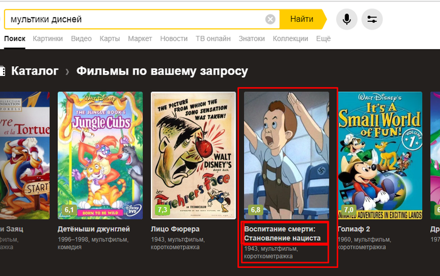Click the Воспитание смерти: Становление нациста title
This screenshot has width=440, height=276.
tap(282, 234)
